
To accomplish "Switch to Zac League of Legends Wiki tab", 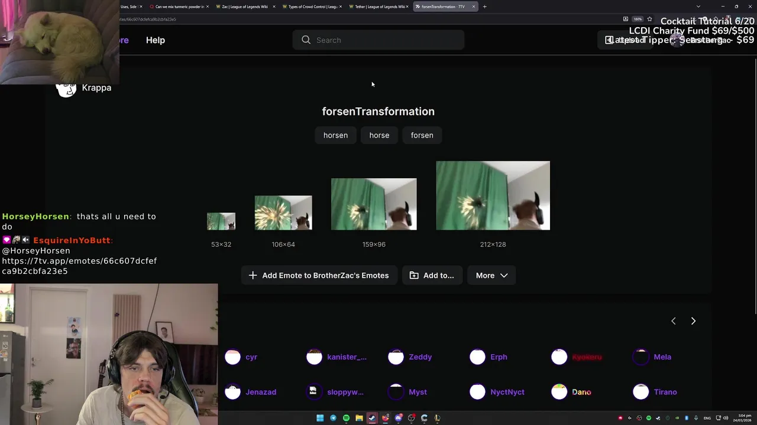I will [x=246, y=6].
